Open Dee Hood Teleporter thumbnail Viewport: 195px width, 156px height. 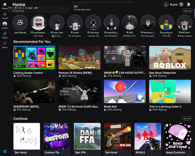(x=170, y=58)
